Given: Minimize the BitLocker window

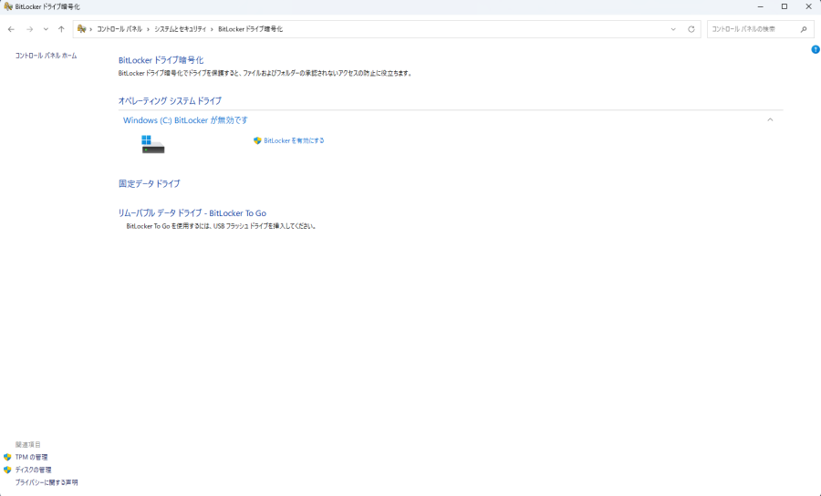Looking at the screenshot, I should (x=760, y=6).
